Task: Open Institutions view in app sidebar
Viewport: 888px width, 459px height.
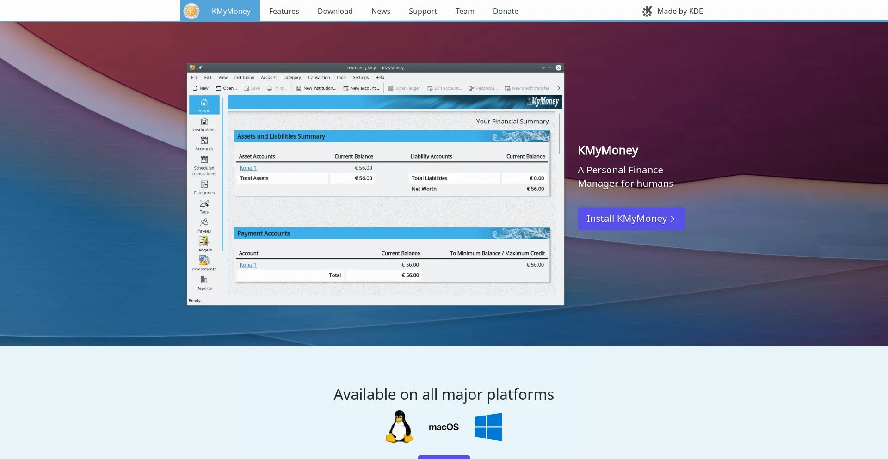Action: click(204, 124)
